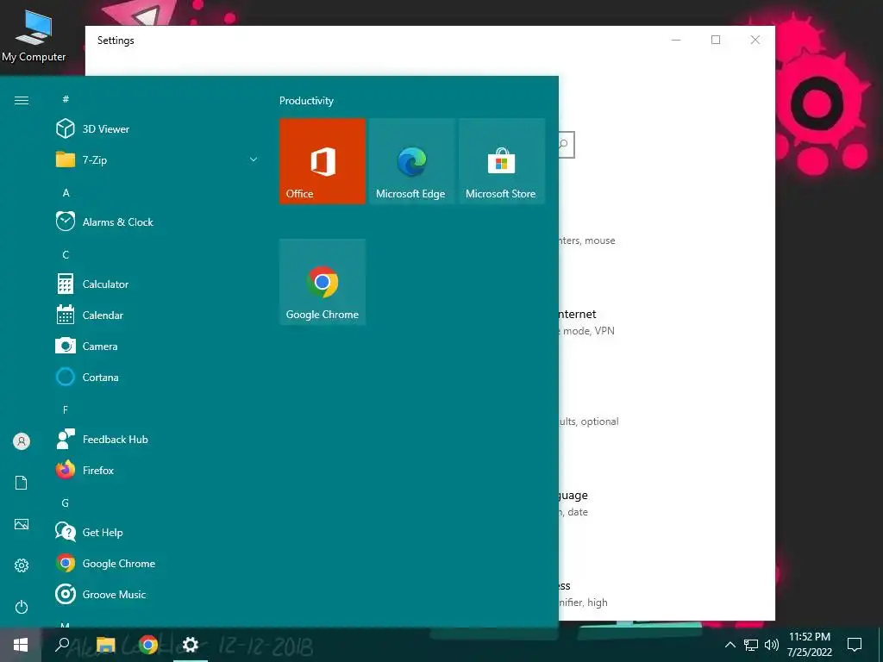Close the Settings window
Viewport: 883px width, 662px height.
coord(755,40)
